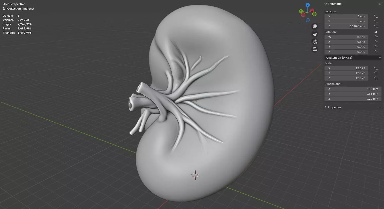Click the Scale Z field 12.572

coord(346,78)
